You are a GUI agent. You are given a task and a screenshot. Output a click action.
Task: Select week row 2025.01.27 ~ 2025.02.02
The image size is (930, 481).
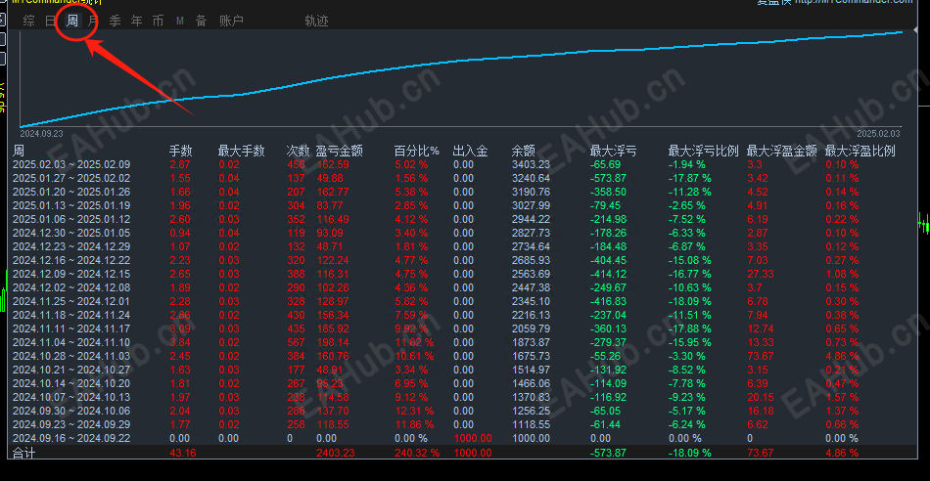pos(465,178)
